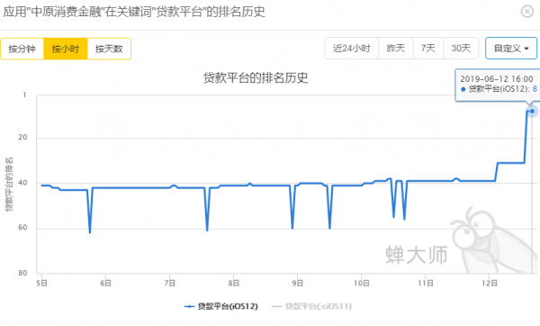This screenshot has height=326, width=540.
Task: Enable the greyed 贷款平台(≤iOS11) legend series
Action: pyautogui.click(x=311, y=306)
